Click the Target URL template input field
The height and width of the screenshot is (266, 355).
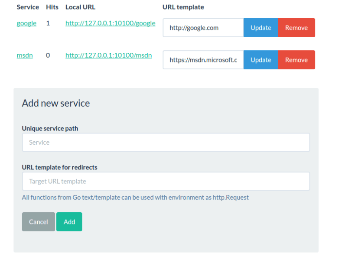(166, 181)
